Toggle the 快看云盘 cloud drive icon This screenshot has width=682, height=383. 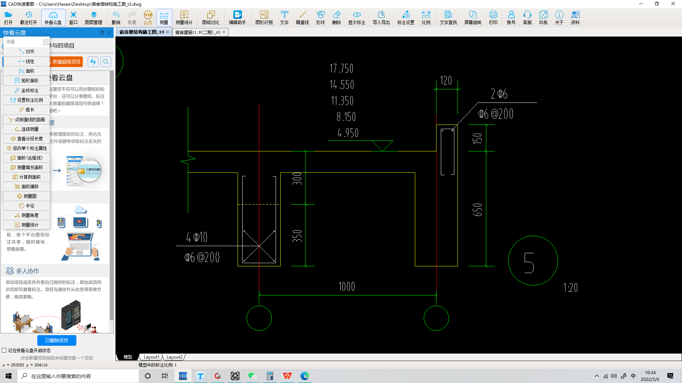click(x=53, y=17)
